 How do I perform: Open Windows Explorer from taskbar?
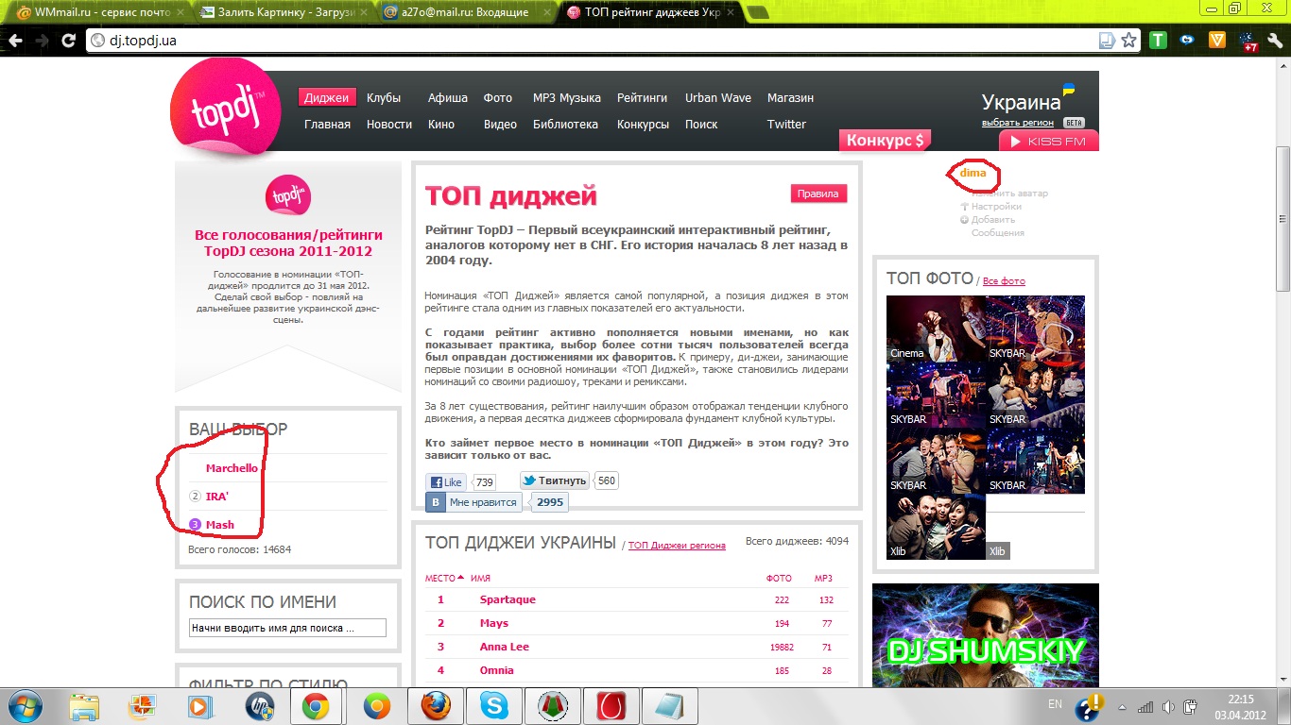pyautogui.click(x=85, y=706)
